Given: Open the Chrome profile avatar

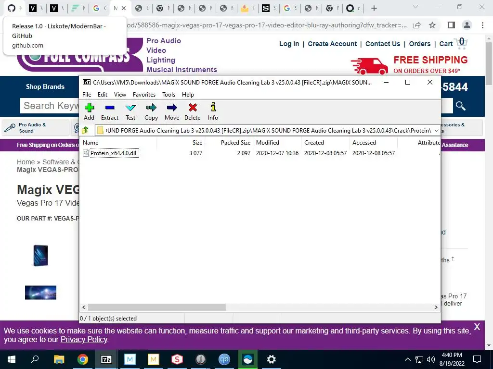Looking at the screenshot, I should [x=467, y=25].
